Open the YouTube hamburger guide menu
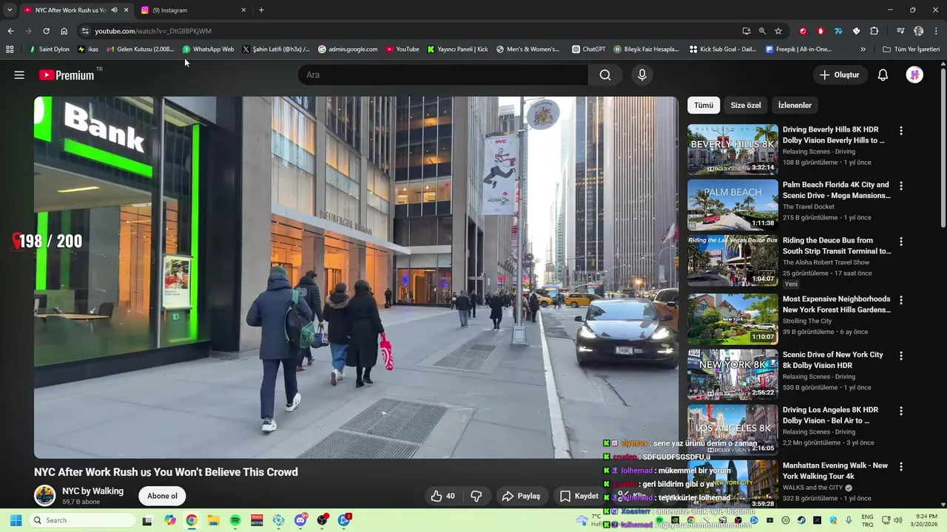Screen dimensions: 947x532 [19, 75]
